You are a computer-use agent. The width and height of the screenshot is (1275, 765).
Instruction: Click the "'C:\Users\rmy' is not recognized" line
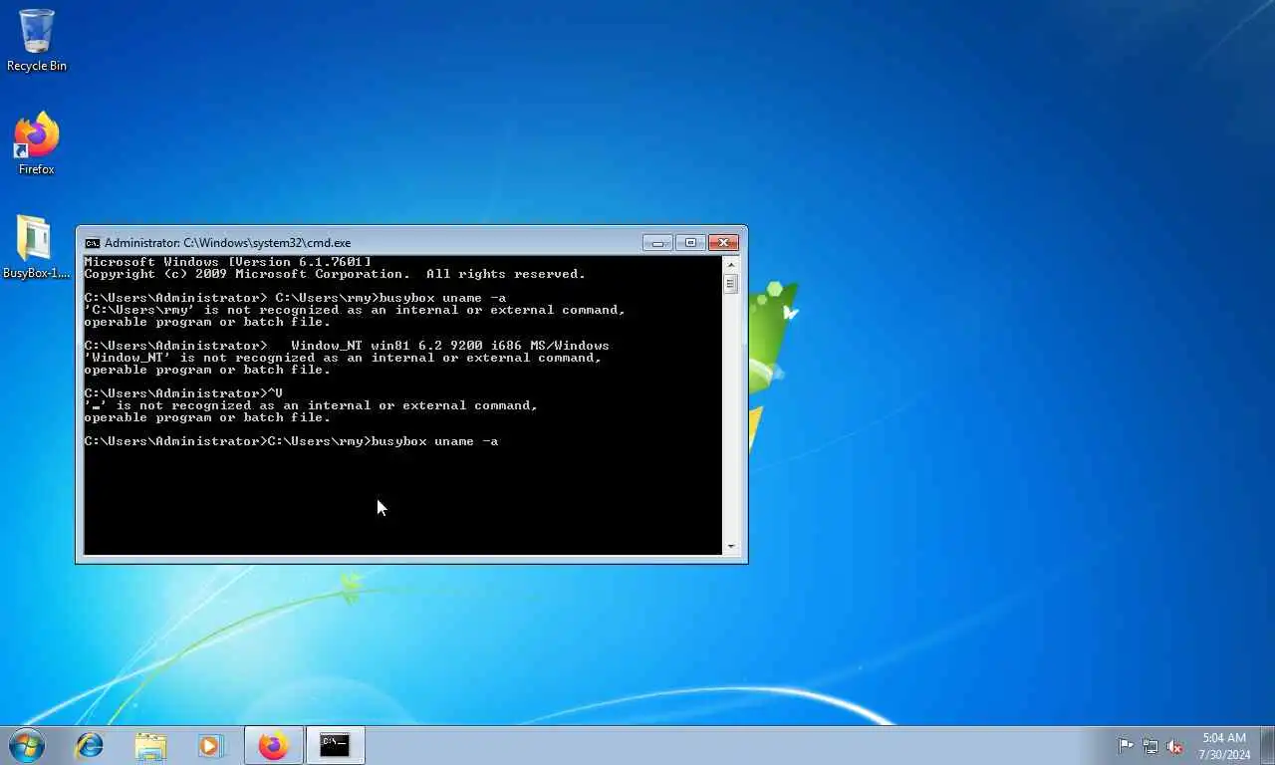(x=355, y=310)
